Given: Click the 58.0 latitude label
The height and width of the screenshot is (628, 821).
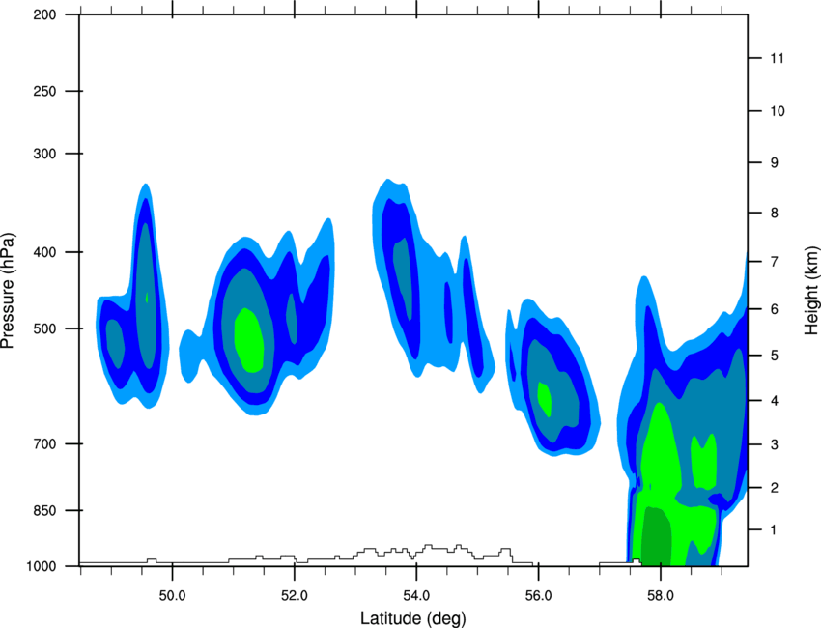Looking at the screenshot, I should [x=661, y=596].
